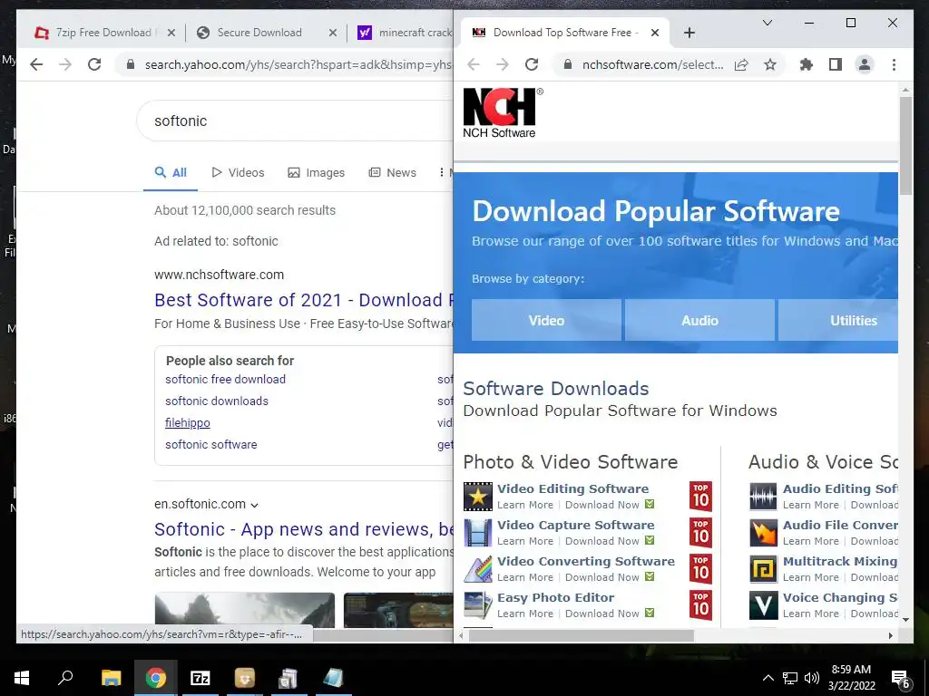Image resolution: width=929 pixels, height=696 pixels.
Task: Click the Audio File Converter icon
Action: 763,533
